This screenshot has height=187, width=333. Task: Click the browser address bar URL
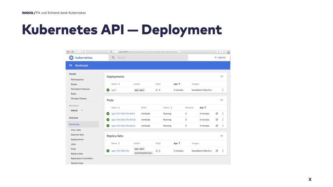point(148,52)
